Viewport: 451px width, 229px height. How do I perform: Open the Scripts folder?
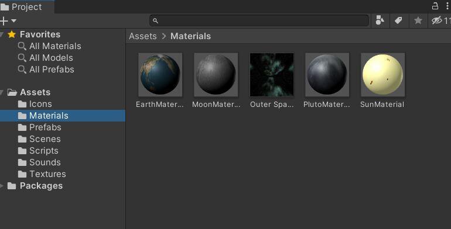coord(44,151)
